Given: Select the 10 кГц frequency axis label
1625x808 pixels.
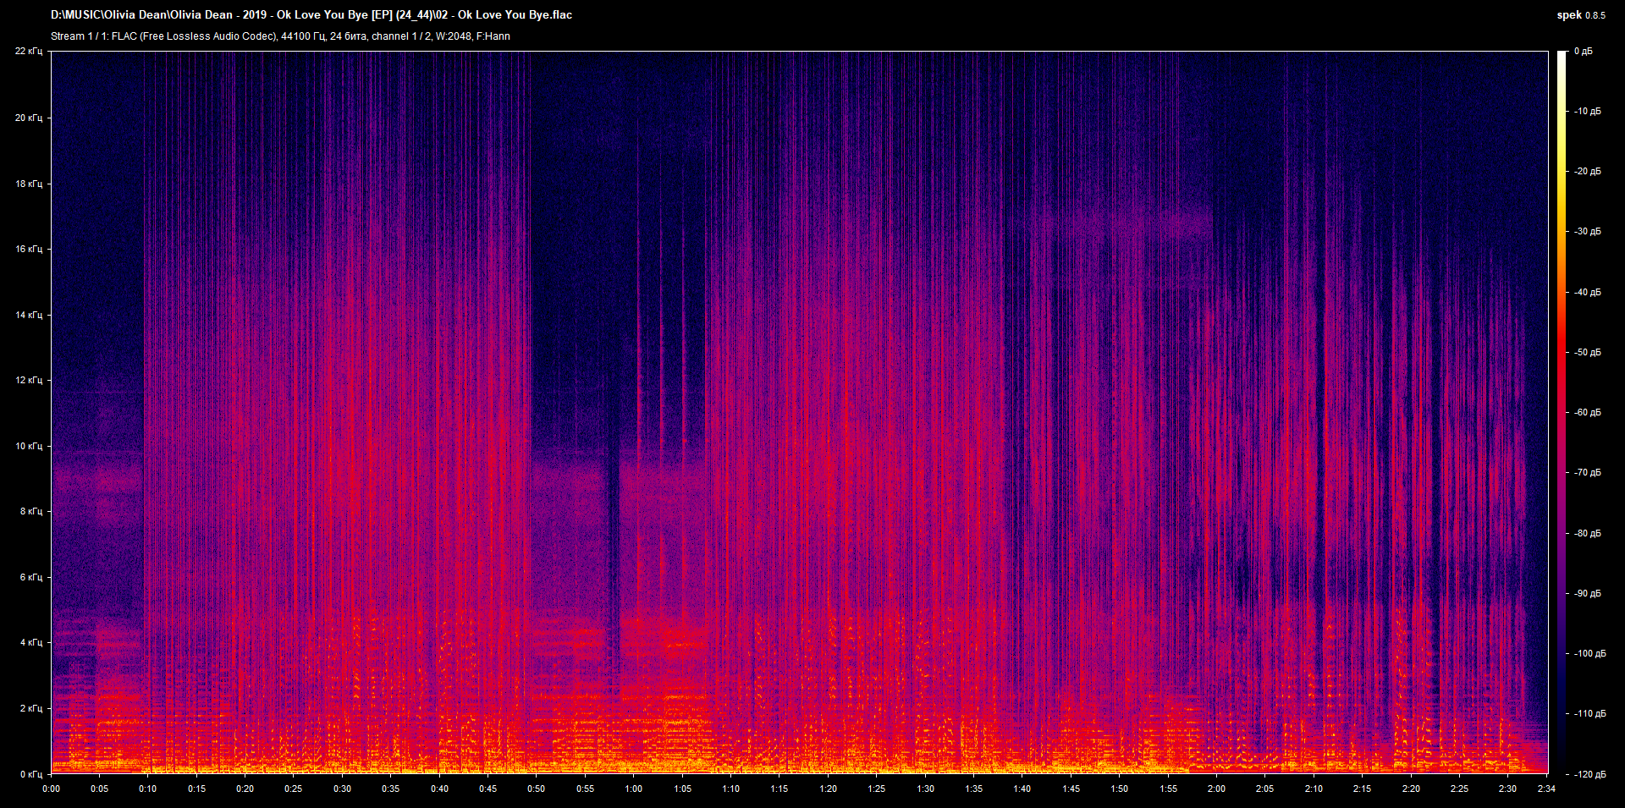Looking at the screenshot, I should tap(29, 446).
